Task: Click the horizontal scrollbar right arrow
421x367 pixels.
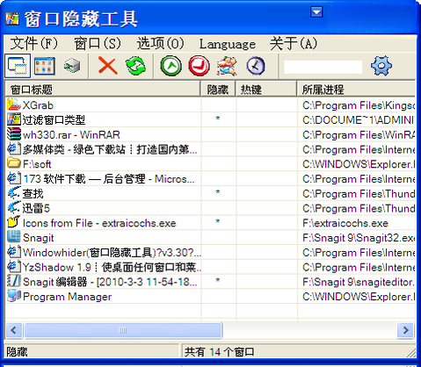Action: pyautogui.click(x=406, y=330)
